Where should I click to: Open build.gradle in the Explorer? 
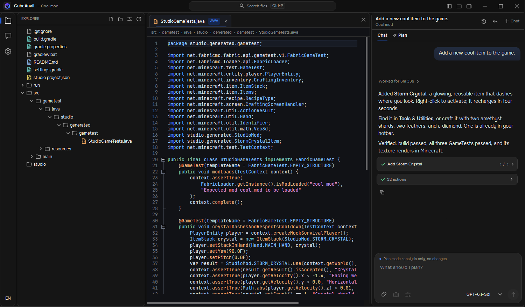45,39
